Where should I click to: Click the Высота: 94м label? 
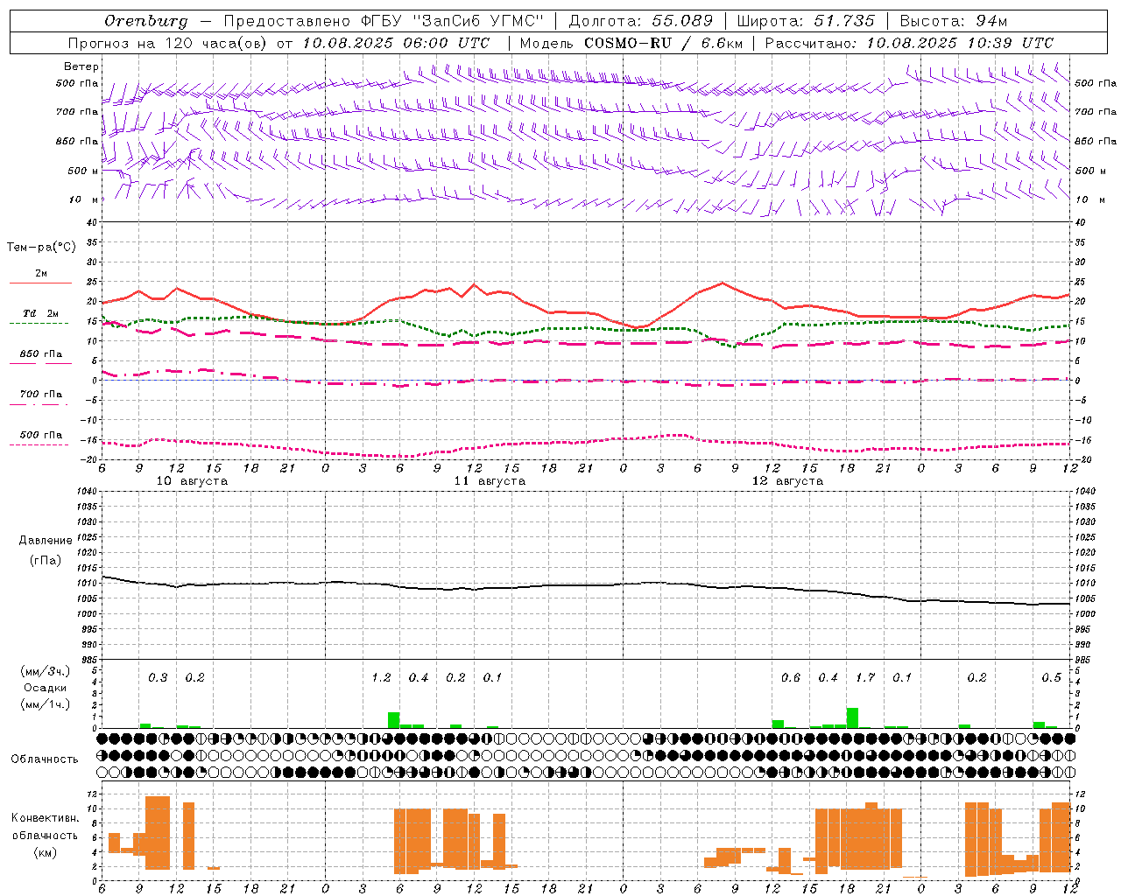tap(953, 21)
